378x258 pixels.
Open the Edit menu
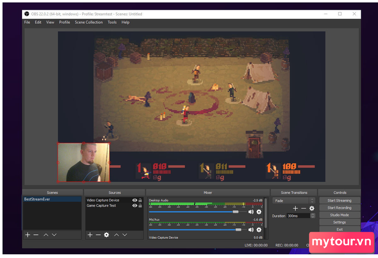[x=38, y=22]
